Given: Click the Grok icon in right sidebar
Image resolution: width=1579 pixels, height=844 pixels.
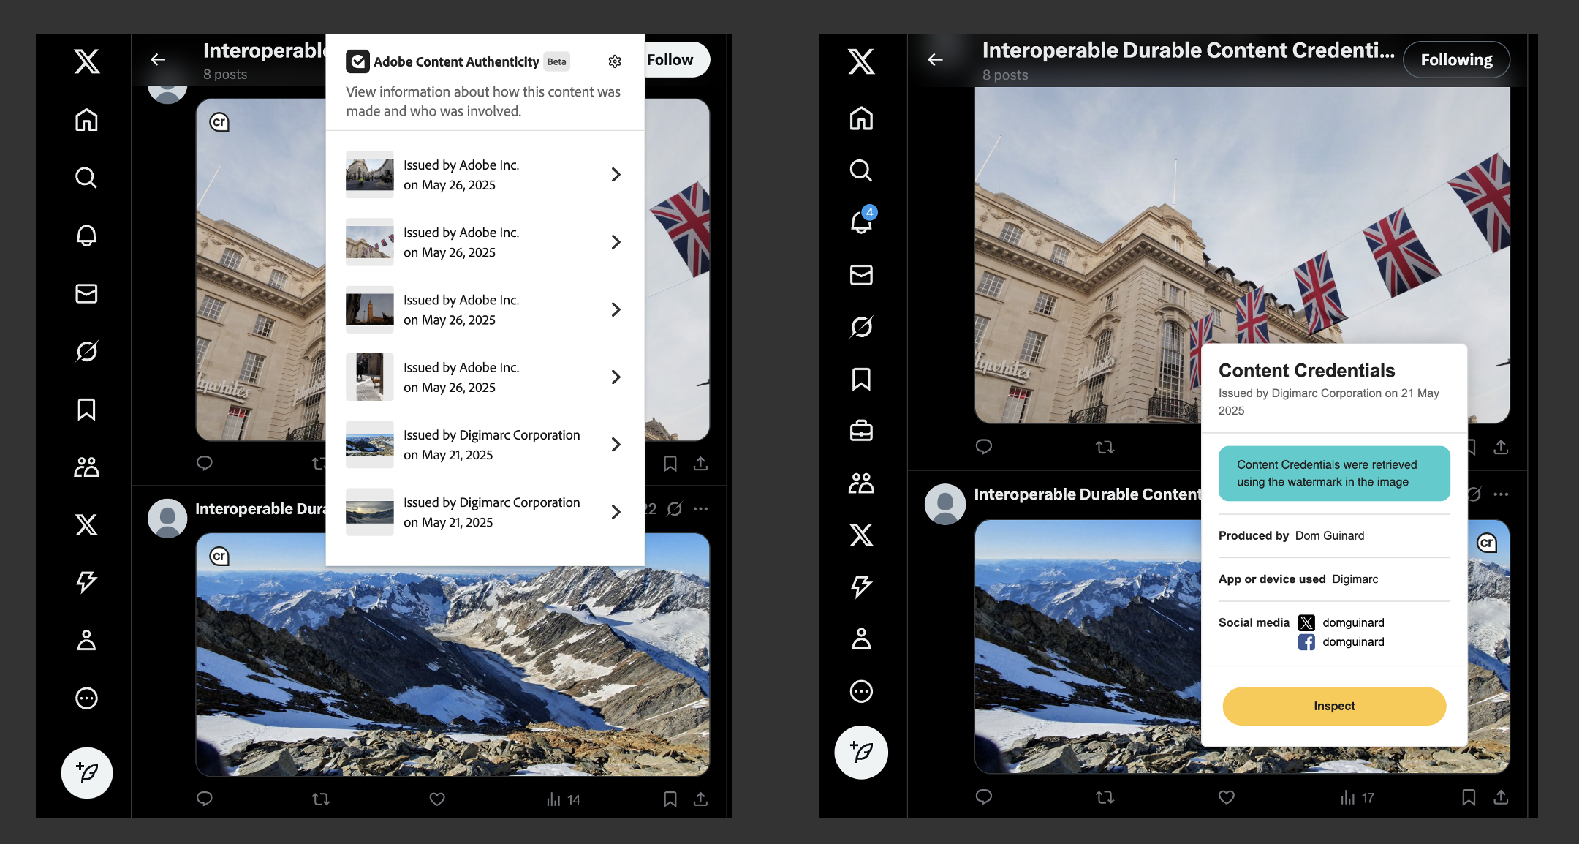Looking at the screenshot, I should coord(861,327).
